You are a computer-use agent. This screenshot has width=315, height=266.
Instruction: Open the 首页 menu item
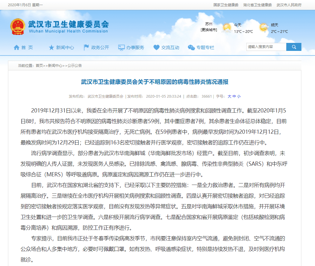tap(27, 48)
